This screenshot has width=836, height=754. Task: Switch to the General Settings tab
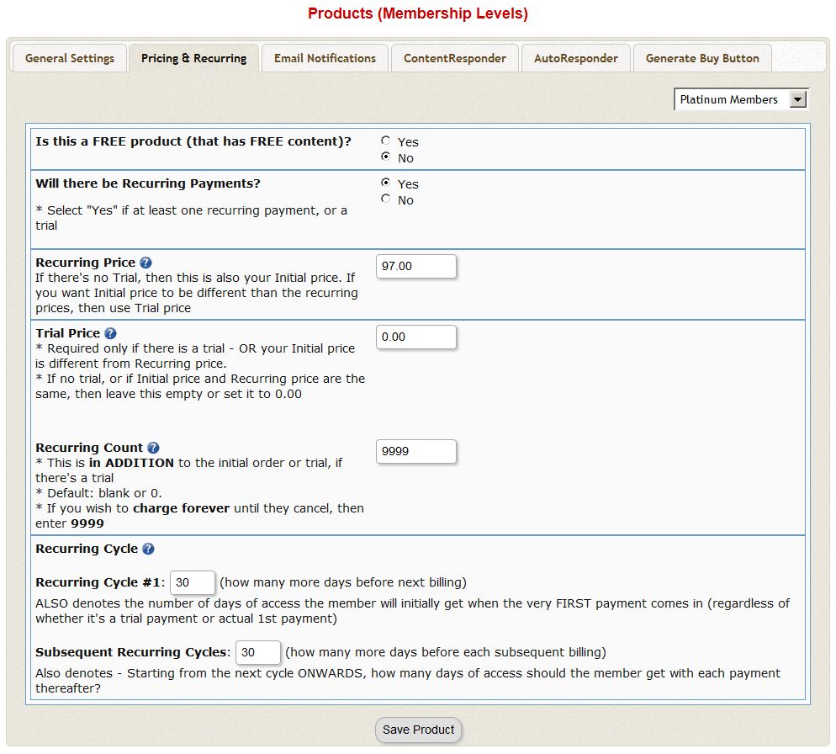click(70, 59)
